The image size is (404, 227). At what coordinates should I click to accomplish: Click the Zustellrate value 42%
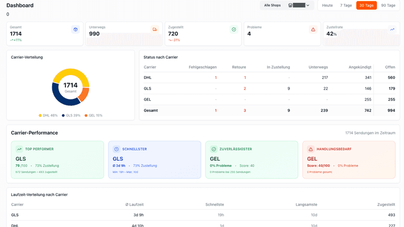coord(332,34)
